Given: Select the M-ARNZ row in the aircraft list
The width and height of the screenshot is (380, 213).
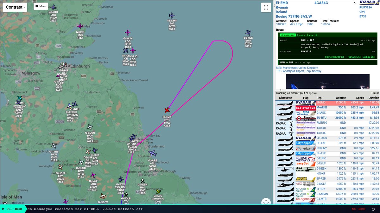Looking at the screenshot, I should point(327,108).
